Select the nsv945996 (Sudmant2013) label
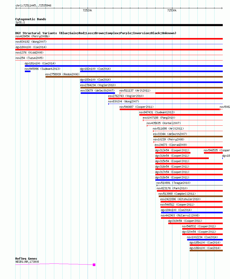The image size is (230, 279). pos(42,69)
